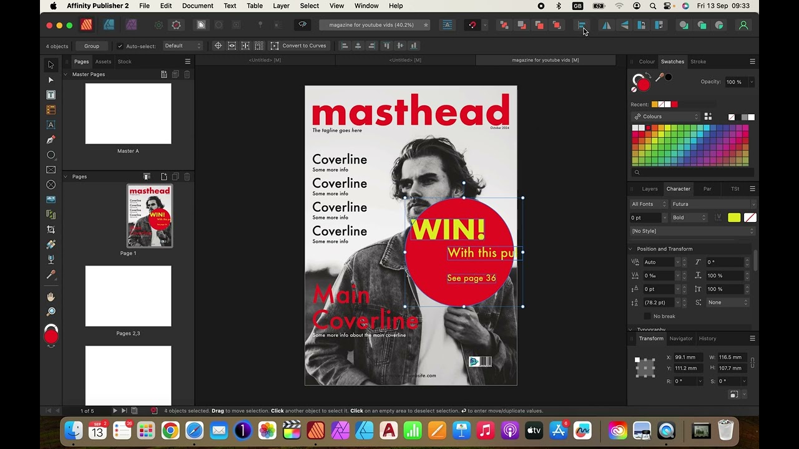Select the Place Image tool
This screenshot has height=449, width=799.
point(51,200)
